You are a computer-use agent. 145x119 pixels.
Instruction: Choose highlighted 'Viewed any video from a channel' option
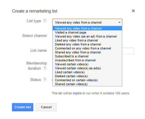(x=87, y=28)
